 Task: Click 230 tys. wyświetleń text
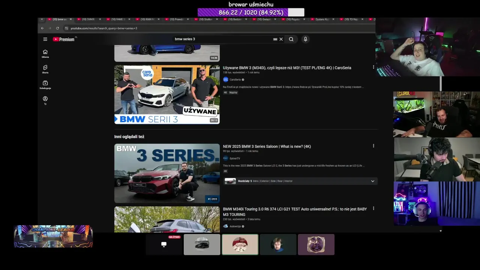coord(234,219)
